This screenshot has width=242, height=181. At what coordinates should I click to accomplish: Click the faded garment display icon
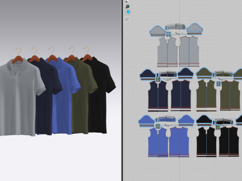pos(128,19)
